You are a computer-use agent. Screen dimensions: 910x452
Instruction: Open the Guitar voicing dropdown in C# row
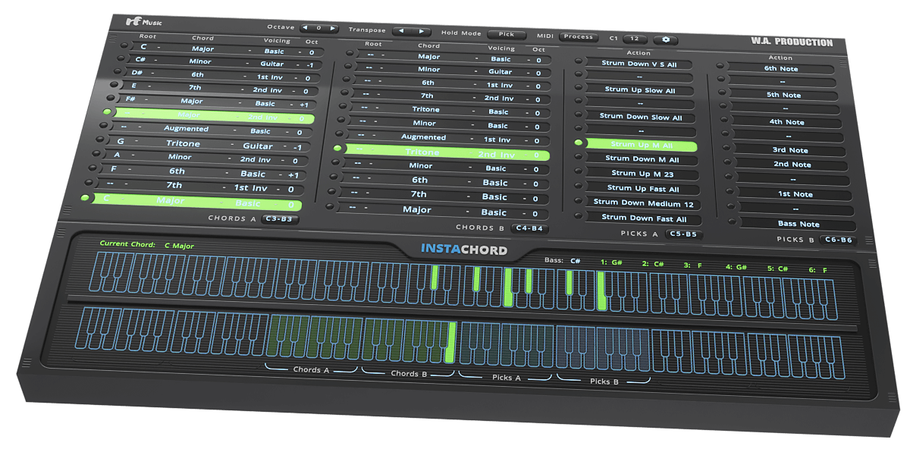point(271,64)
